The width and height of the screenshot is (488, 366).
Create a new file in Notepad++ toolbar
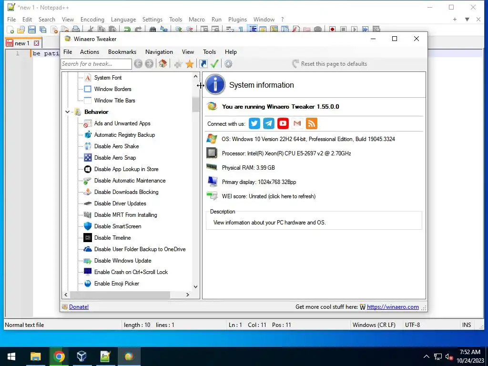(x=10, y=30)
